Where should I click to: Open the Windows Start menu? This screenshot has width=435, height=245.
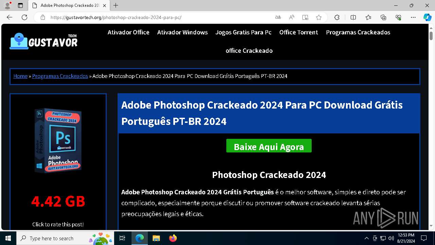point(8,238)
